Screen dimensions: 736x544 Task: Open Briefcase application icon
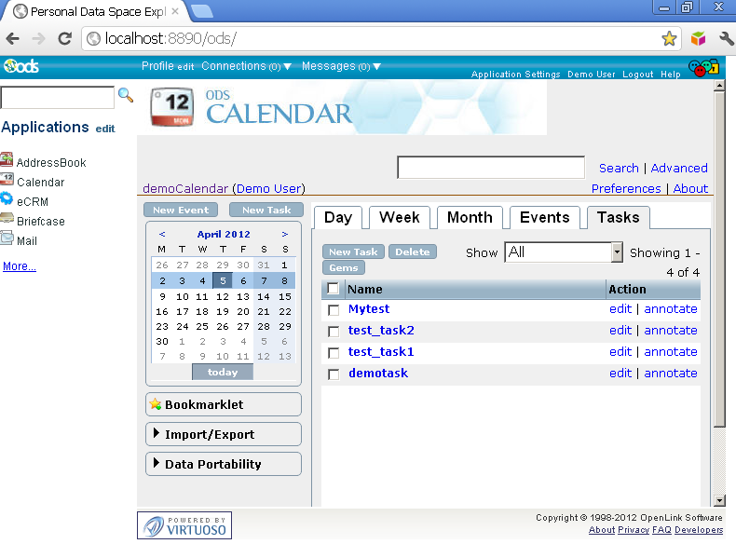[7, 218]
